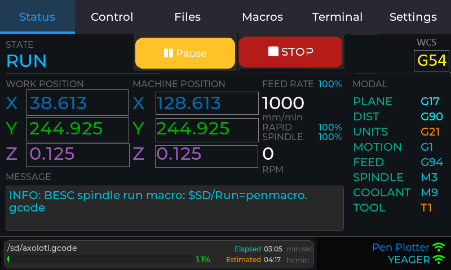
Task: Click the job progress bar
Action: tap(100, 259)
